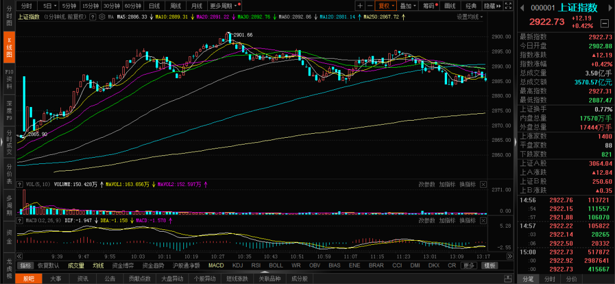Image resolution: width=615 pixels, height=284 pixels.
Task: Open 资金 sidebar section
Action: point(9,237)
